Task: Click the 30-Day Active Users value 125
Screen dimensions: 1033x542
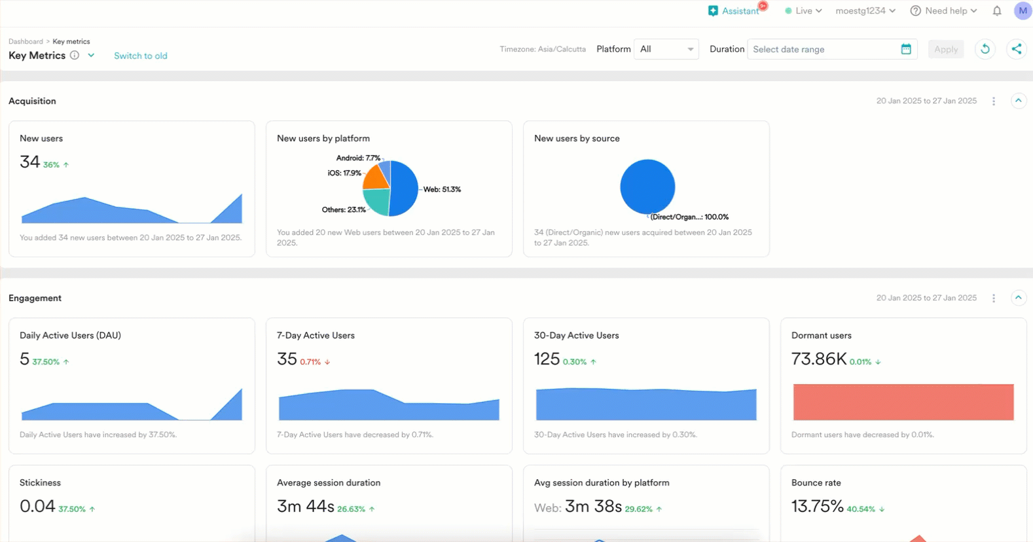Action: pyautogui.click(x=547, y=359)
